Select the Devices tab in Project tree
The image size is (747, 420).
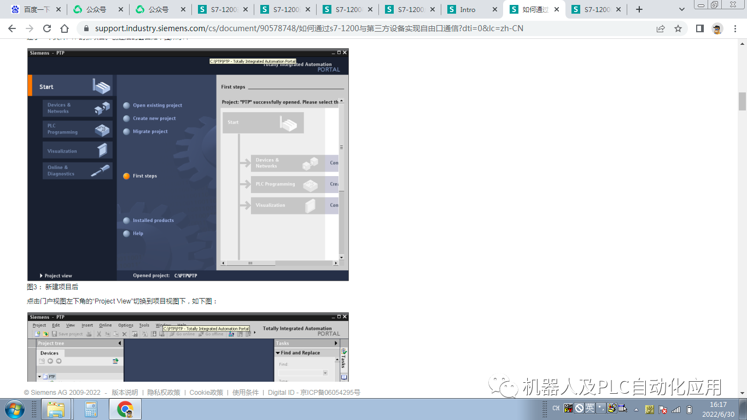49,353
